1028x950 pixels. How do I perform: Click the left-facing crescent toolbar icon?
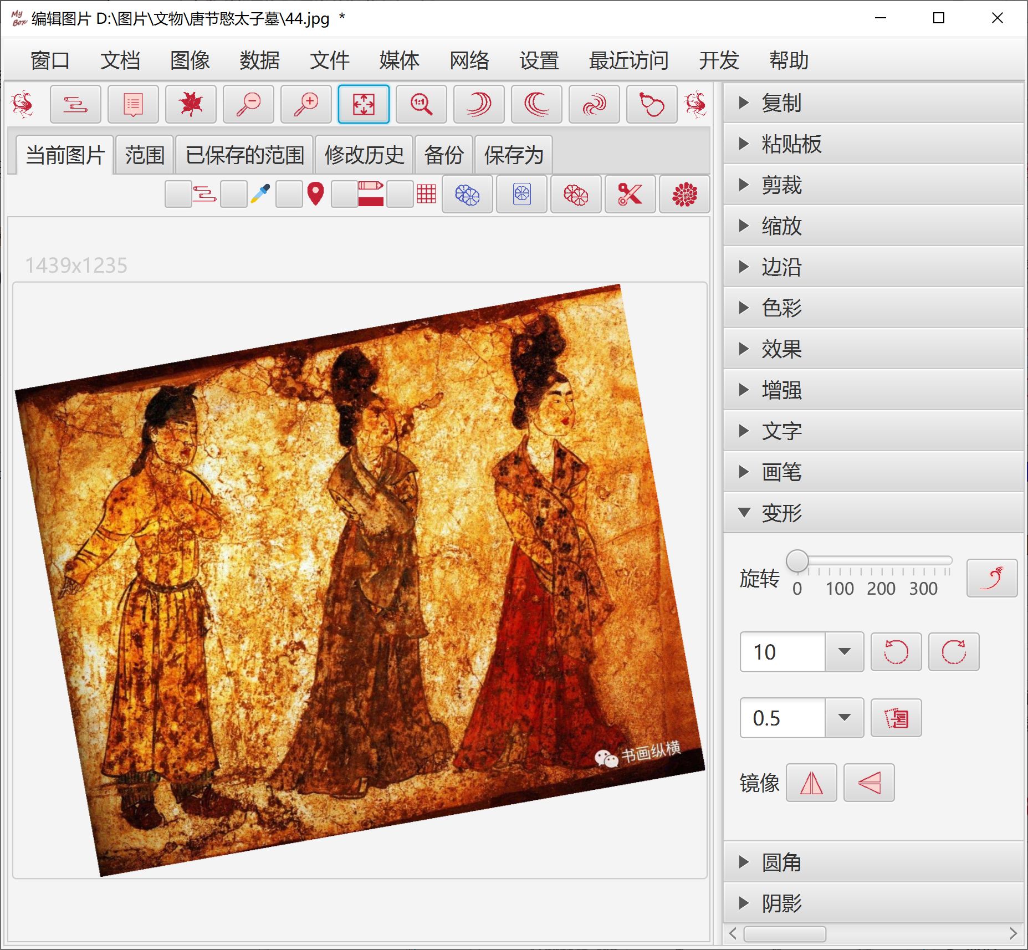click(x=536, y=104)
